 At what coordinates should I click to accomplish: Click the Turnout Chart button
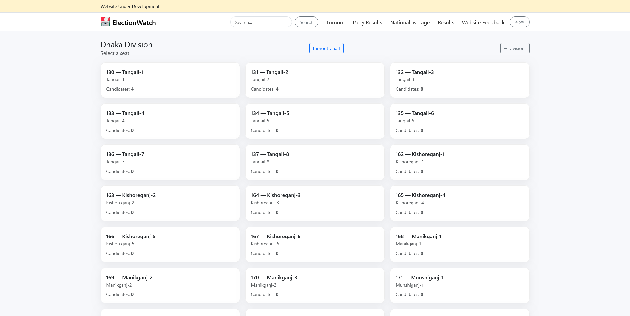click(x=326, y=48)
